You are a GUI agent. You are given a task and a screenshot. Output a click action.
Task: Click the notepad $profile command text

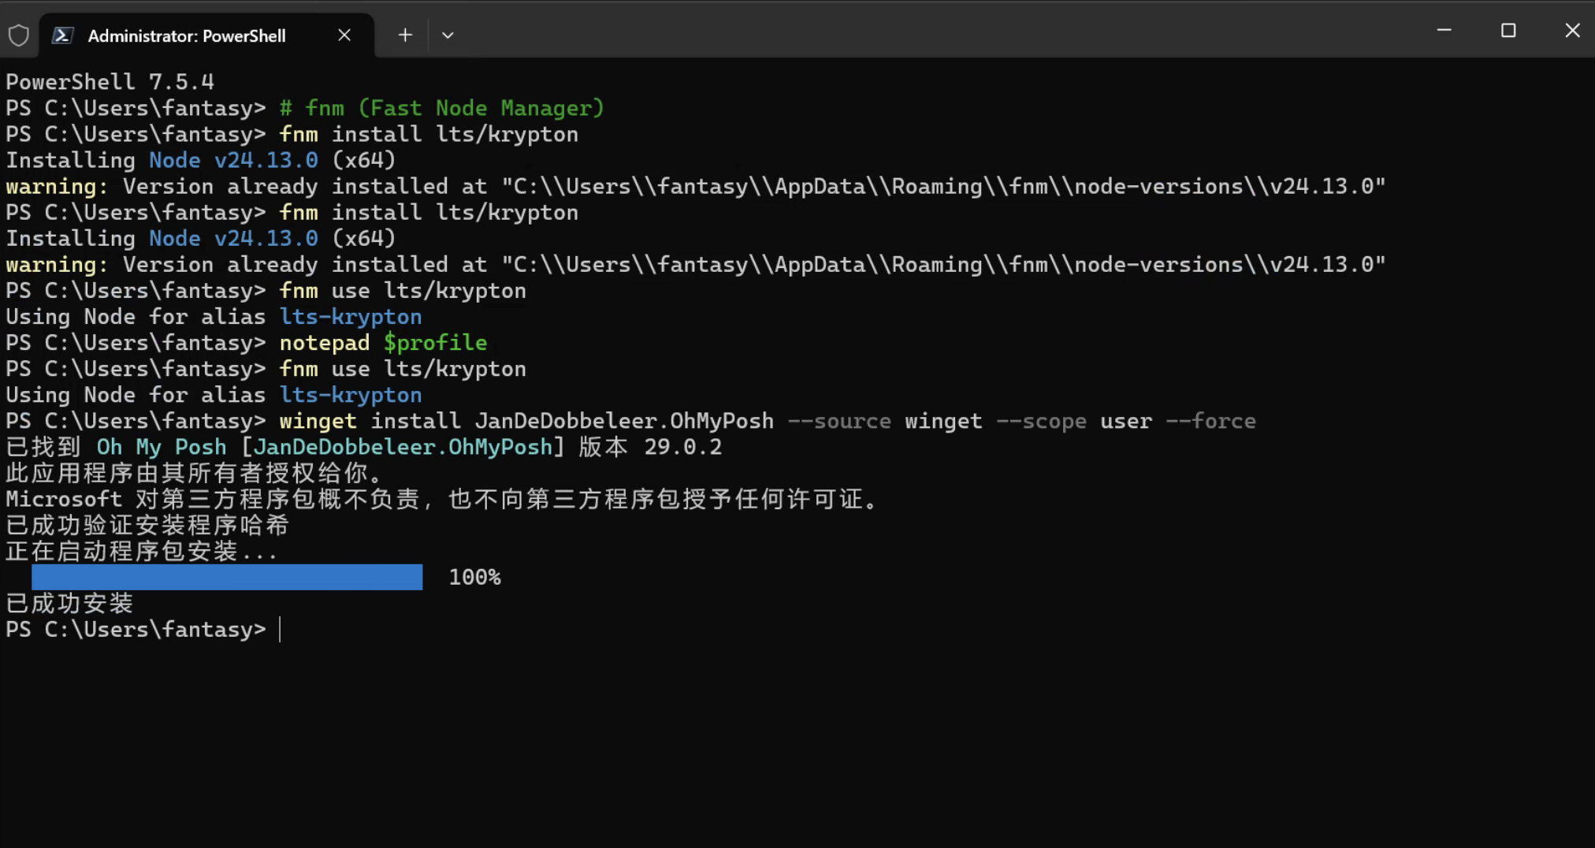(383, 343)
